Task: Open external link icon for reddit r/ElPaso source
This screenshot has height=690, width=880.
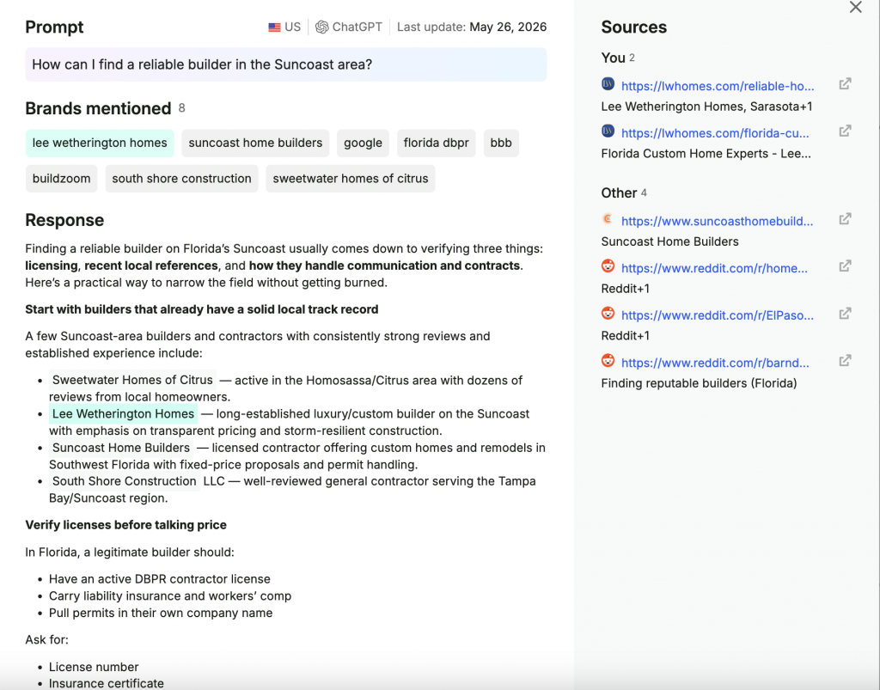Action: (846, 314)
